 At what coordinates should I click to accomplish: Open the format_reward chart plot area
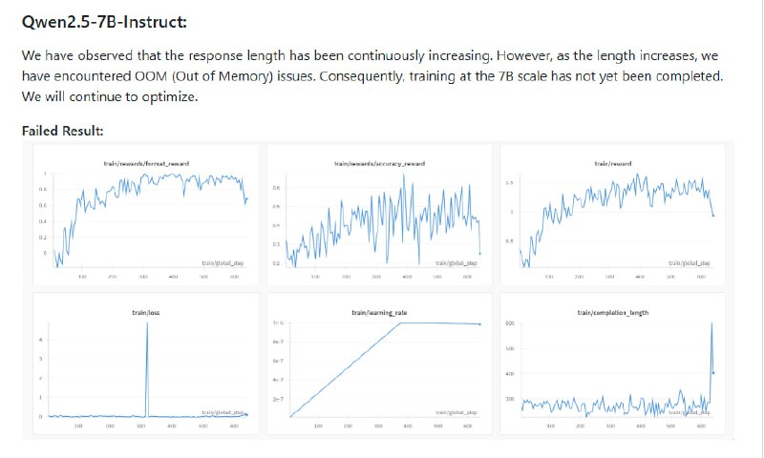pyautogui.click(x=143, y=215)
